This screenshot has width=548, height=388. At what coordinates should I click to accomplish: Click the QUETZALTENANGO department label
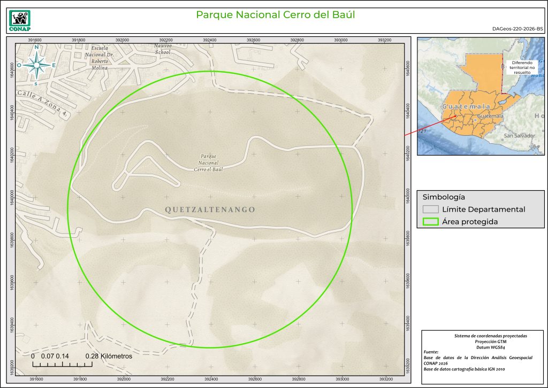[x=210, y=210]
